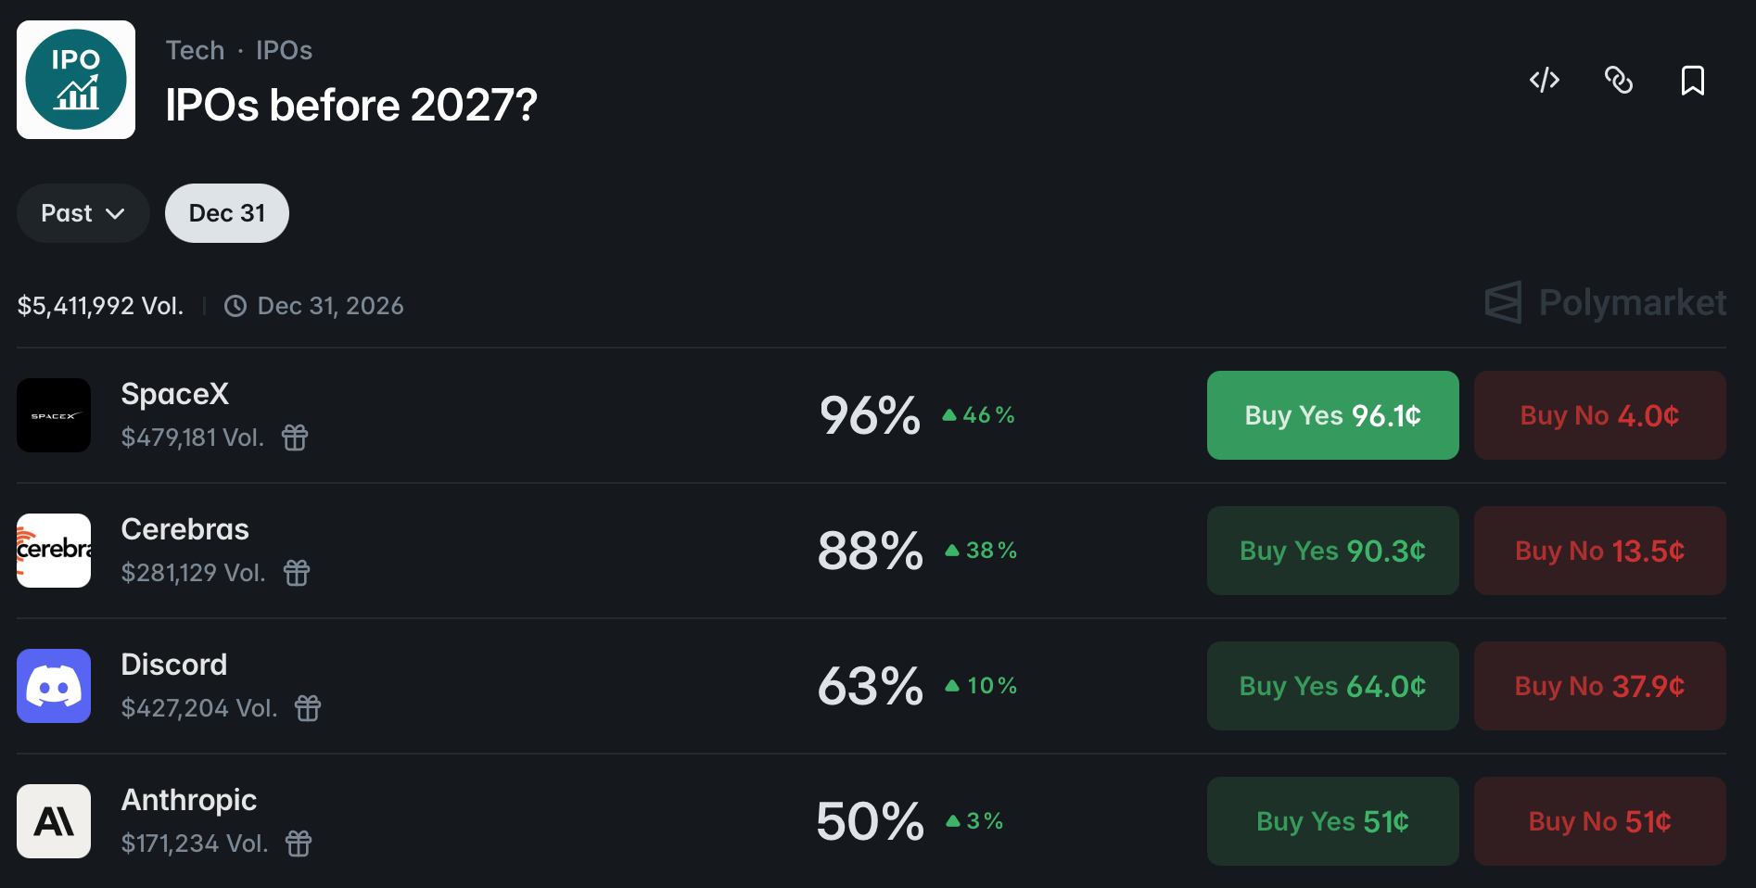Click the Anthropic logo thumbnail
Image resolution: width=1756 pixels, height=888 pixels.
click(54, 821)
